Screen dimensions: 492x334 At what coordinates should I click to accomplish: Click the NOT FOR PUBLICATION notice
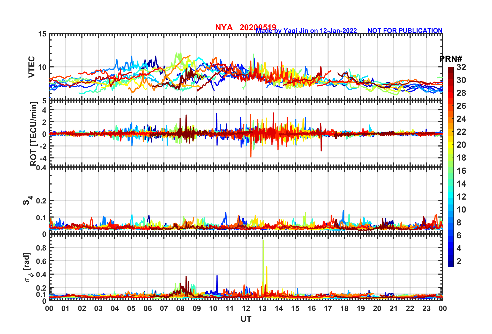click(405, 31)
